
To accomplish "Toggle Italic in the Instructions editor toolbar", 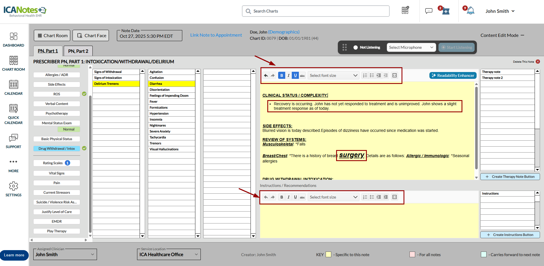I will tap(288, 197).
